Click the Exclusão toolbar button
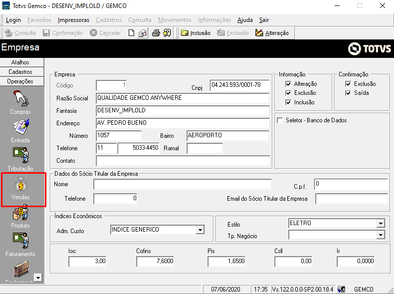Image resolution: width=394 pixels, height=294 pixels. [x=233, y=33]
